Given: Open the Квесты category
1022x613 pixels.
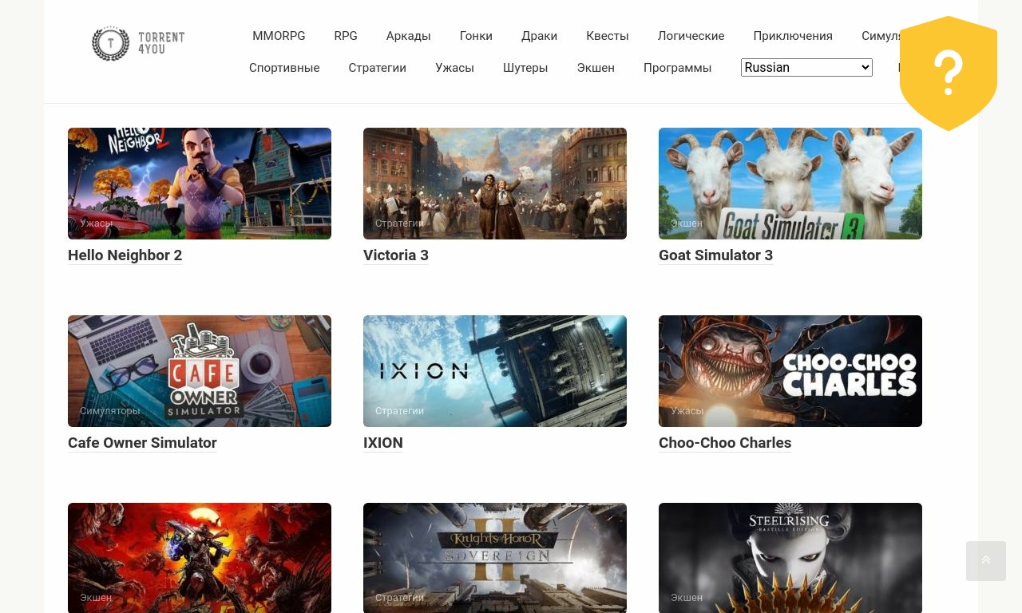Looking at the screenshot, I should [608, 36].
